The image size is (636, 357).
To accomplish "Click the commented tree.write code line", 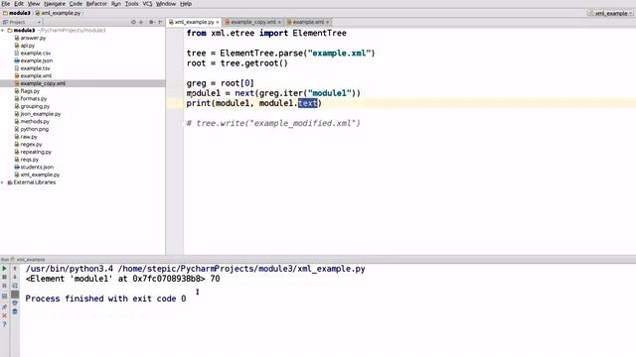I will (273, 123).
